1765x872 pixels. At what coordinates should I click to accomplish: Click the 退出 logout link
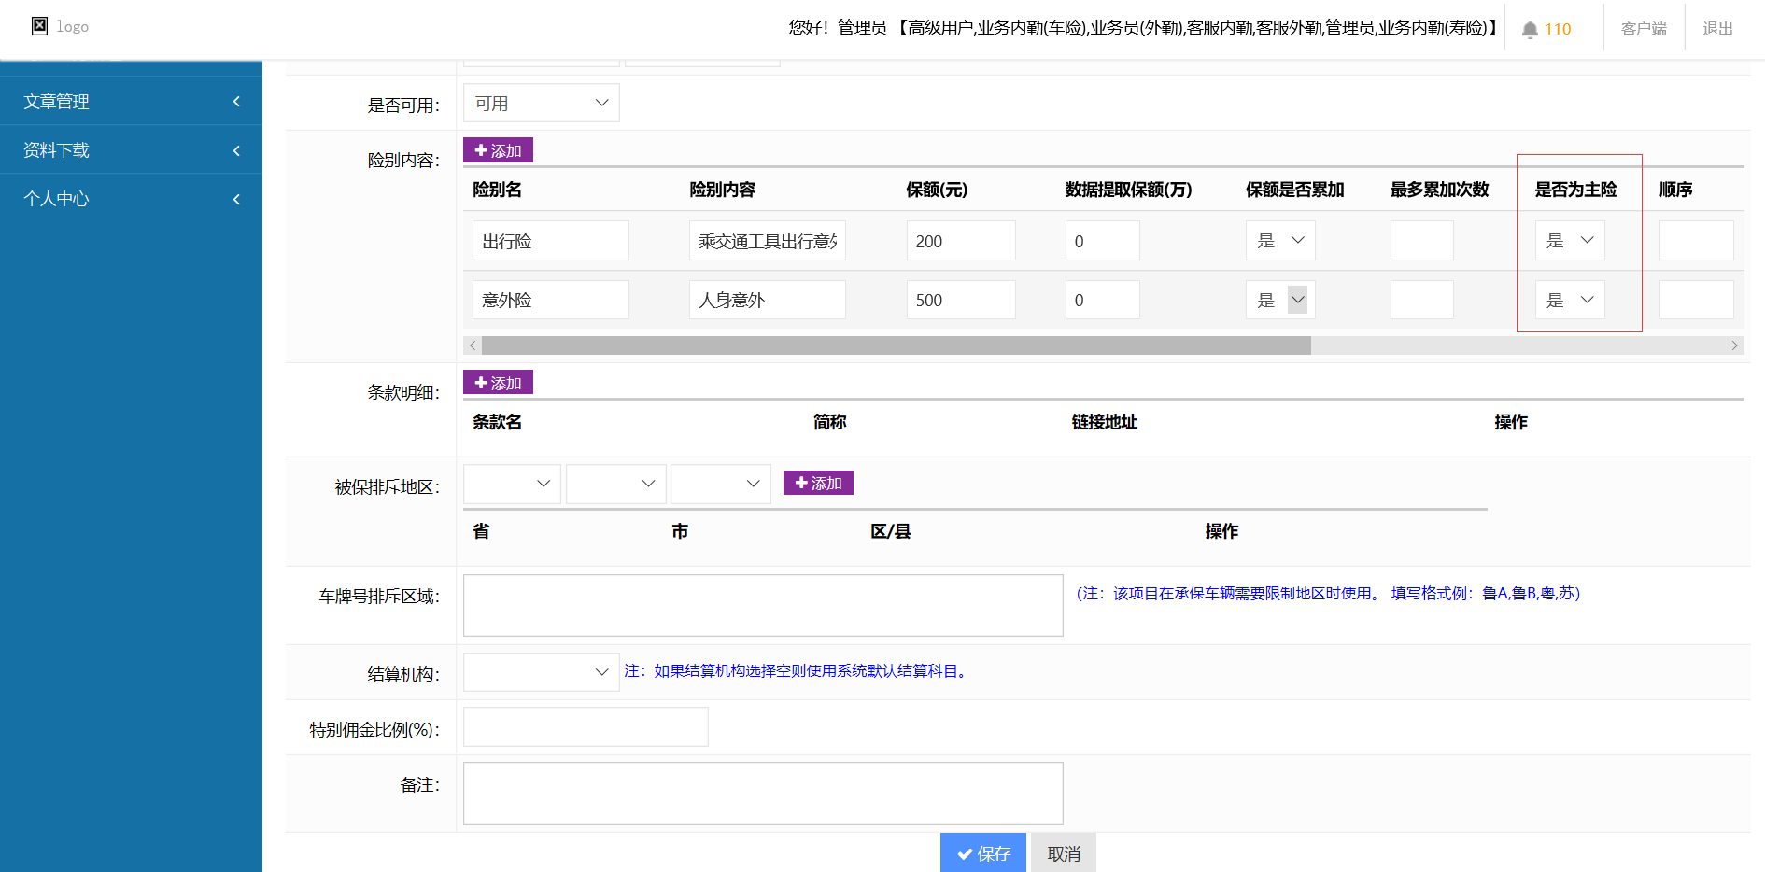(x=1716, y=29)
